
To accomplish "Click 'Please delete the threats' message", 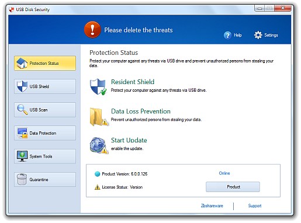I will click(139, 30).
